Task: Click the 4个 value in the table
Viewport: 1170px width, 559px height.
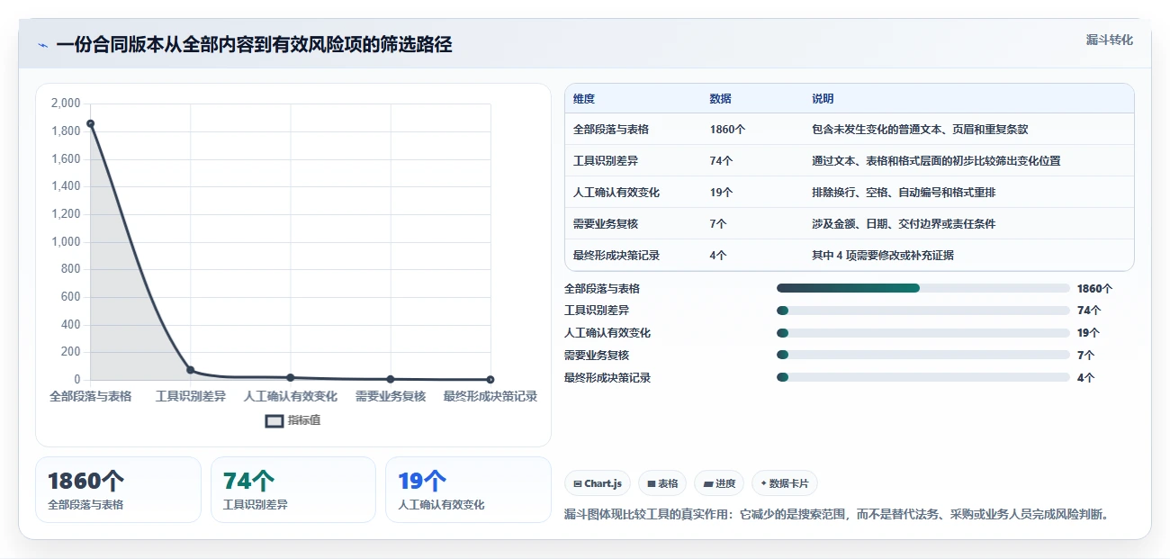Action: (718, 256)
